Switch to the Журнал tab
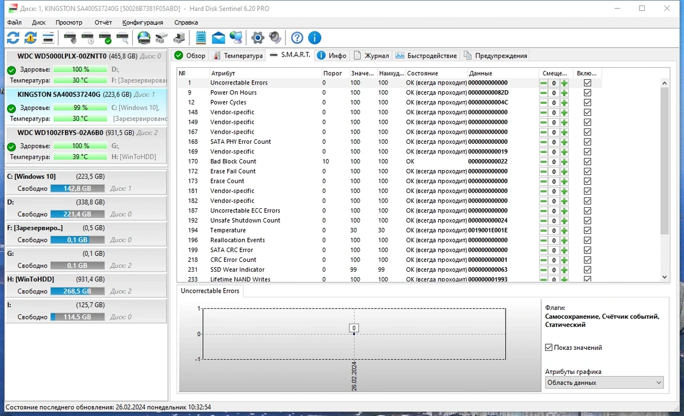The width and height of the screenshot is (684, 416). click(372, 55)
